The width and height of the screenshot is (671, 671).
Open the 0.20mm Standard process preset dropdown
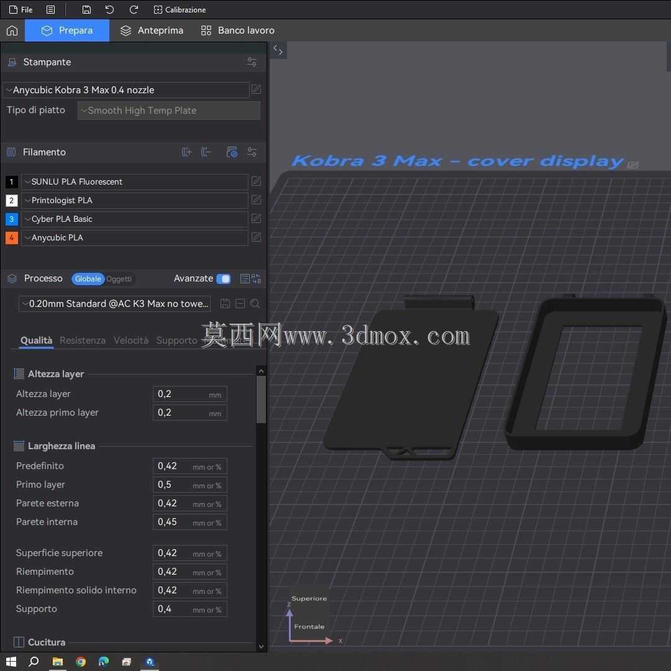coord(115,303)
